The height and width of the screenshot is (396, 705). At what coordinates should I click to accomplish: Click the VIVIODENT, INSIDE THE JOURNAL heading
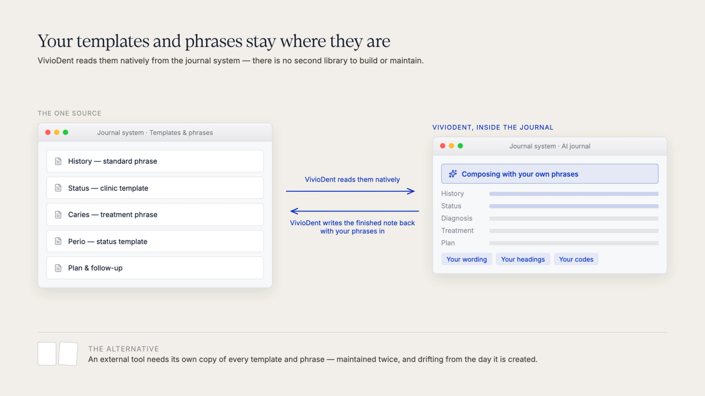point(493,127)
